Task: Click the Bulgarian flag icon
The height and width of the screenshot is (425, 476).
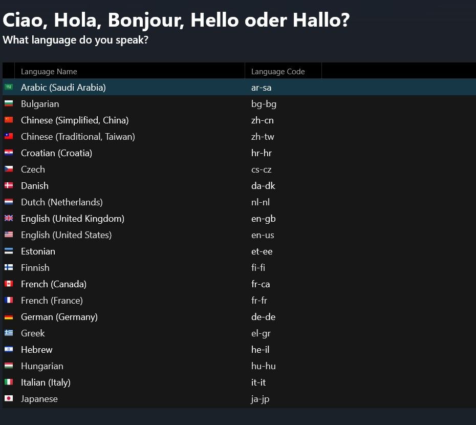Action: [x=9, y=103]
